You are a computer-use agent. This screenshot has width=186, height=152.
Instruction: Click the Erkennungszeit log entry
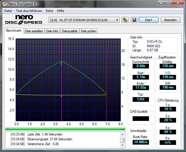click(x=42, y=139)
